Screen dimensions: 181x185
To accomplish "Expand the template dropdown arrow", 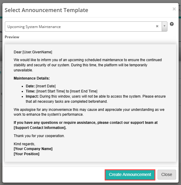I will pyautogui.click(x=164, y=26).
